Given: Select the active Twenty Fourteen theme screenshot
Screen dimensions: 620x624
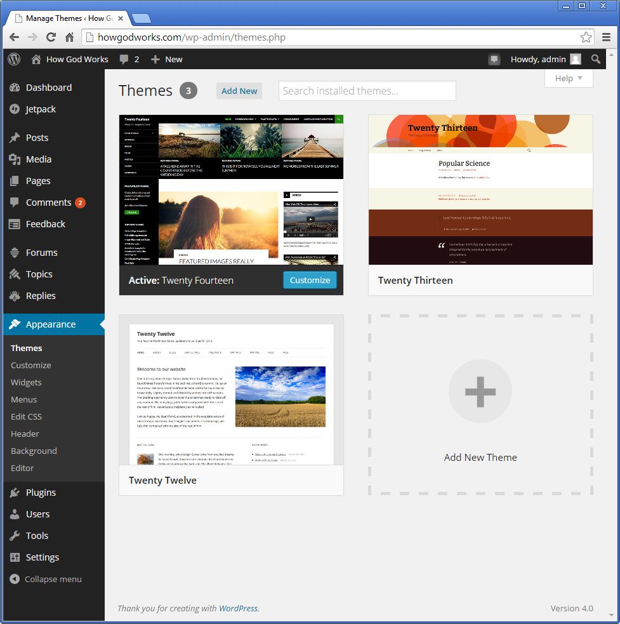Looking at the screenshot, I should 231,190.
